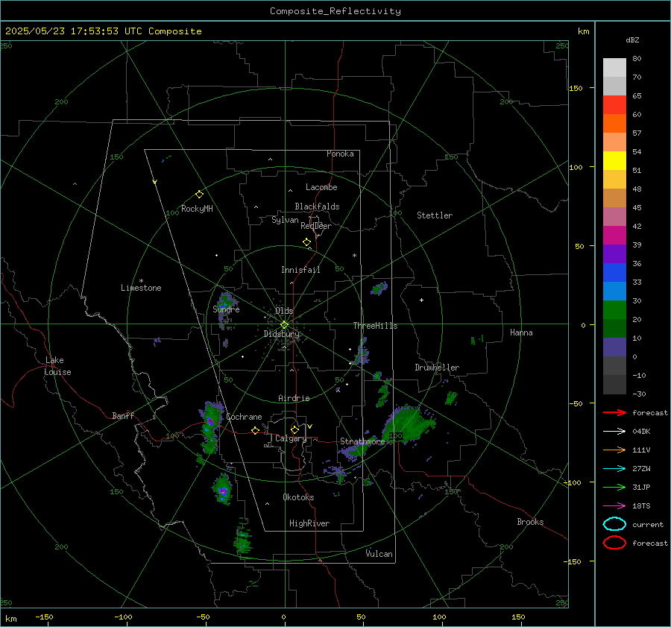671x627 pixels.
Task: Select the light blue 30-33 dBZ swatch
Action: pyautogui.click(x=614, y=291)
